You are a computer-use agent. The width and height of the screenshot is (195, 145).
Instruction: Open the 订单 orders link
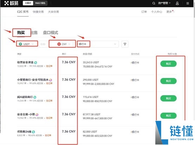click(x=144, y=12)
